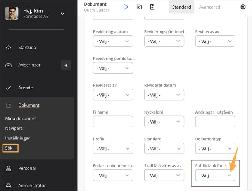Switch to the Standard tab
252x191 pixels.
tap(181, 7)
